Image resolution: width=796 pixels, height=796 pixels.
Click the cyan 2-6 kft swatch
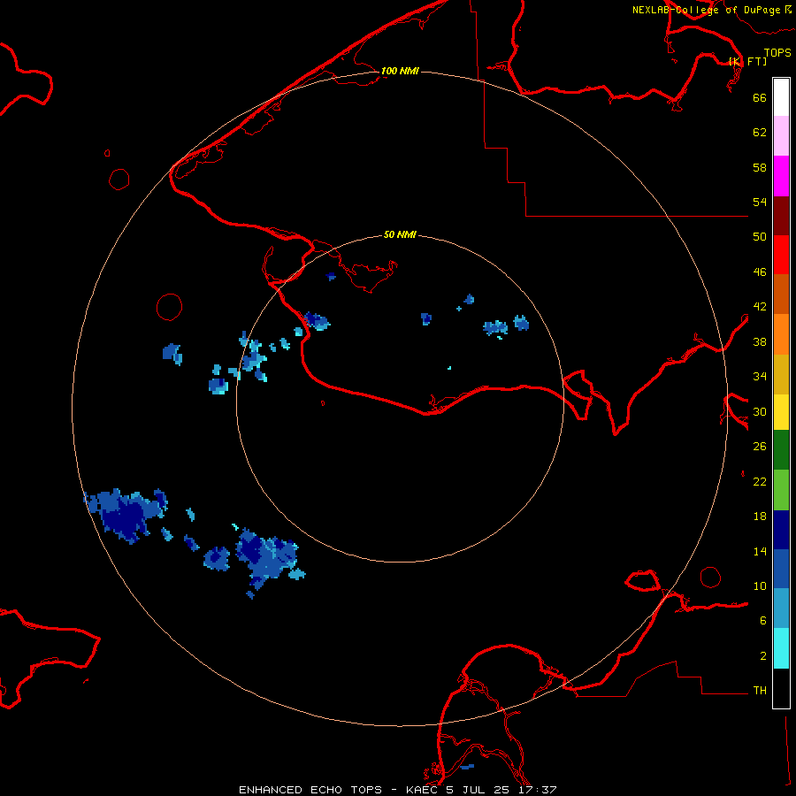pos(781,648)
